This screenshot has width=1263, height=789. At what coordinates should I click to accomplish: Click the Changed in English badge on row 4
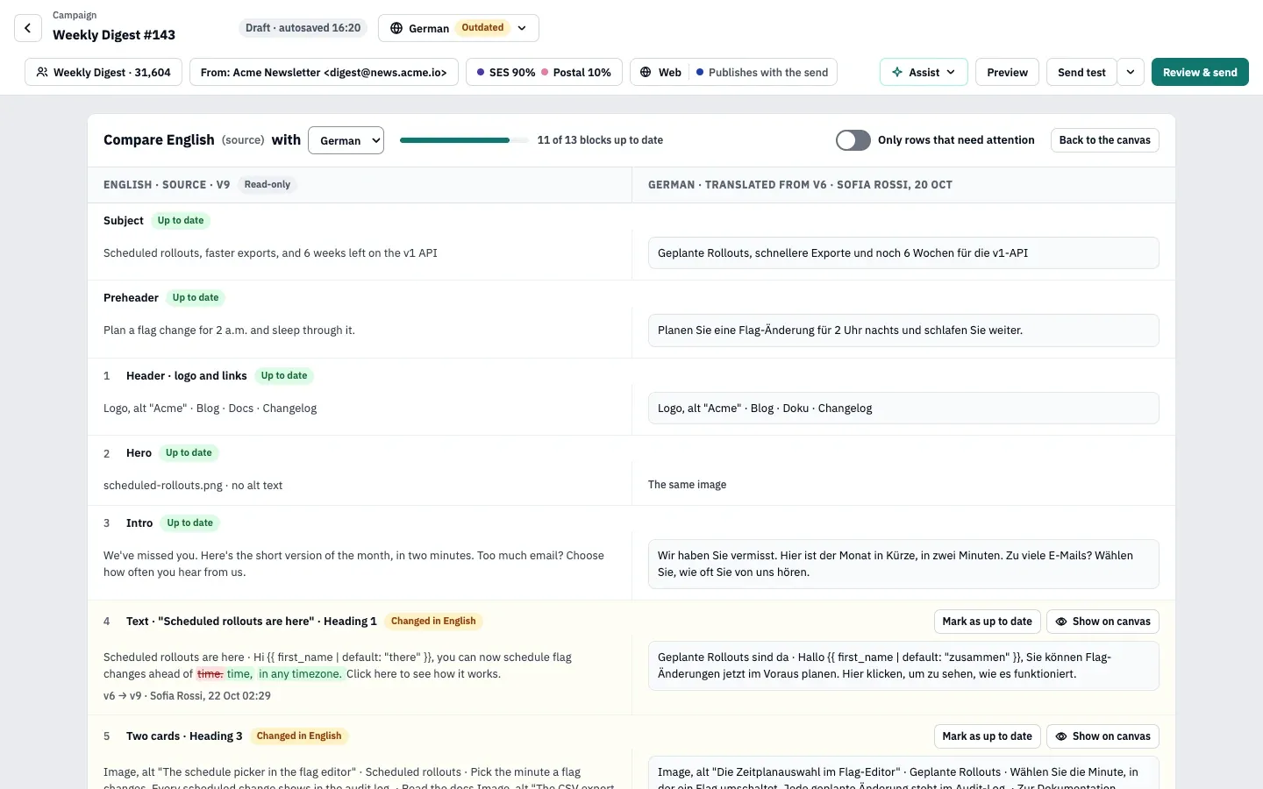433,621
